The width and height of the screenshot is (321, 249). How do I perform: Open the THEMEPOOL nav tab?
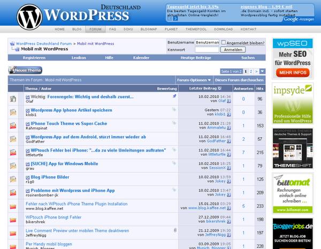pyautogui.click(x=196, y=29)
